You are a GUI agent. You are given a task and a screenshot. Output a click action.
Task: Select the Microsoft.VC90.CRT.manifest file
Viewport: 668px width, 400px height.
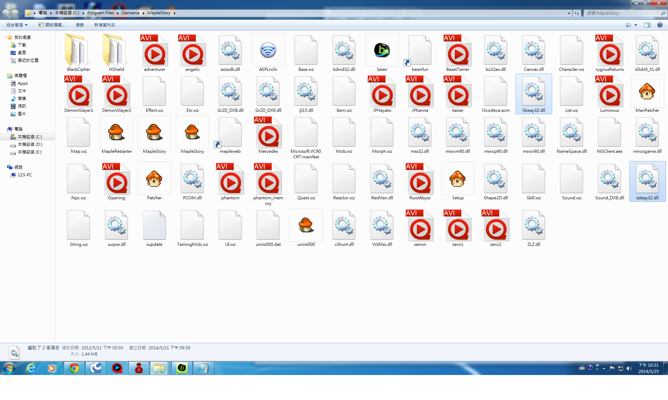click(x=306, y=137)
